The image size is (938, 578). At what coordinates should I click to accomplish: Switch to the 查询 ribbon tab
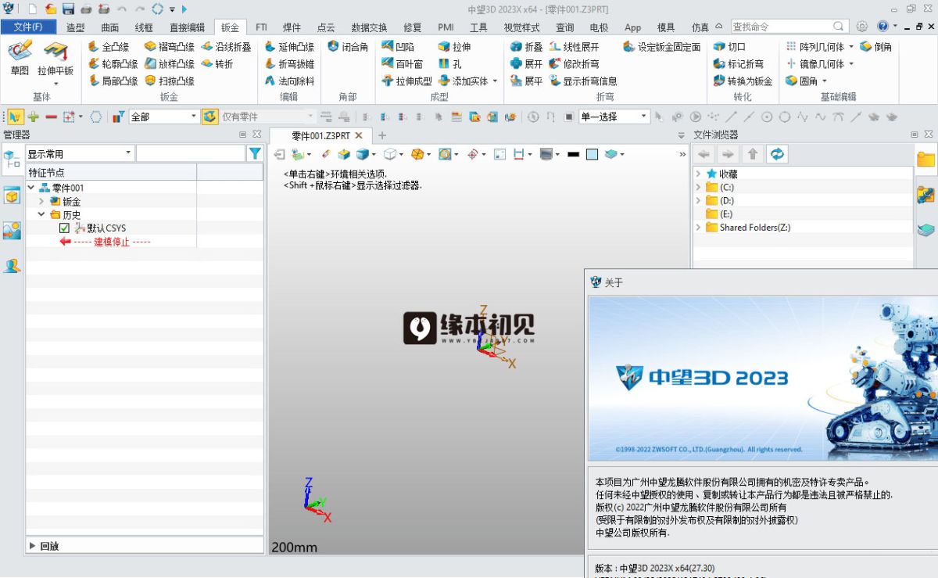coord(564,27)
